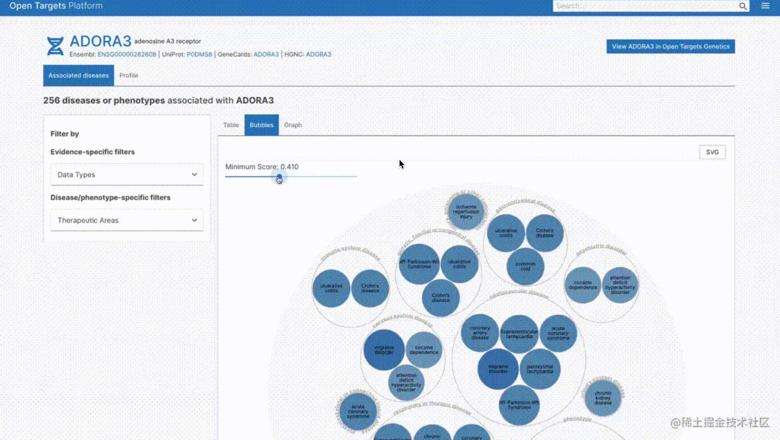Click the migraine disorder bubble in nervous system
This screenshot has width=780, height=440.
tap(383, 350)
